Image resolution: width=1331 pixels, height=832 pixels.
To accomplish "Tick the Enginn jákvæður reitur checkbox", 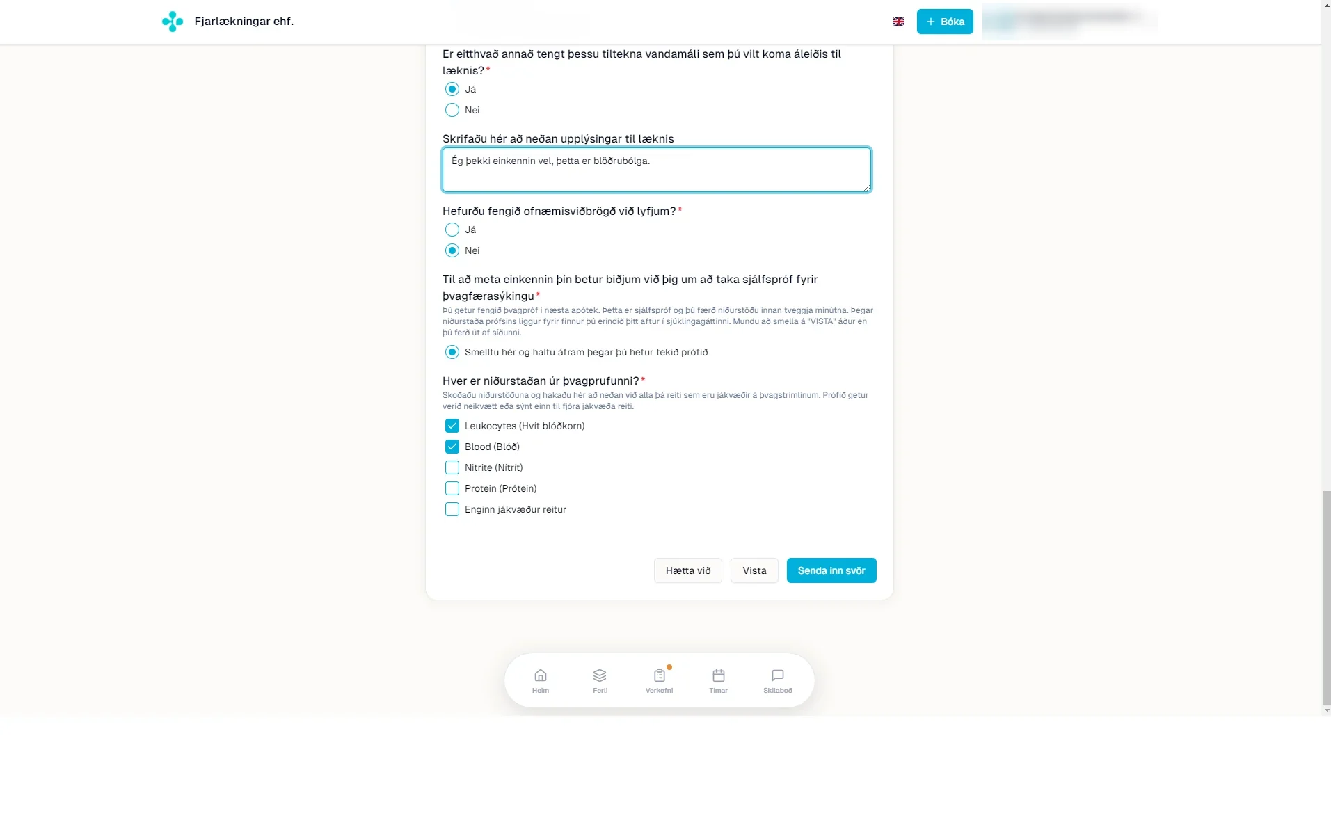I will [x=452, y=509].
